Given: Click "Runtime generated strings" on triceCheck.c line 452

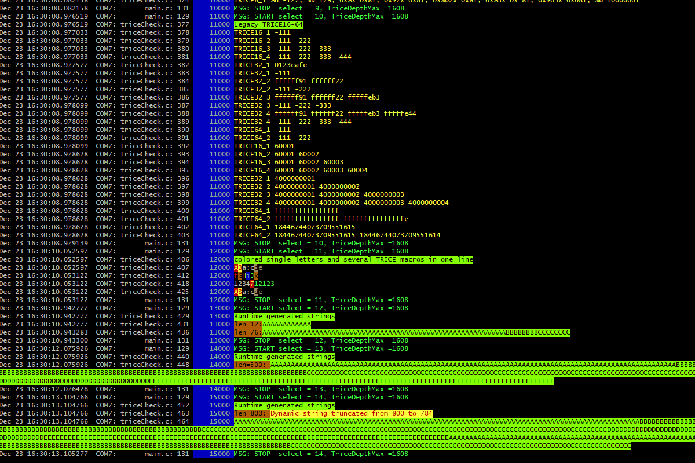Looking at the screenshot, I should click(x=284, y=405).
